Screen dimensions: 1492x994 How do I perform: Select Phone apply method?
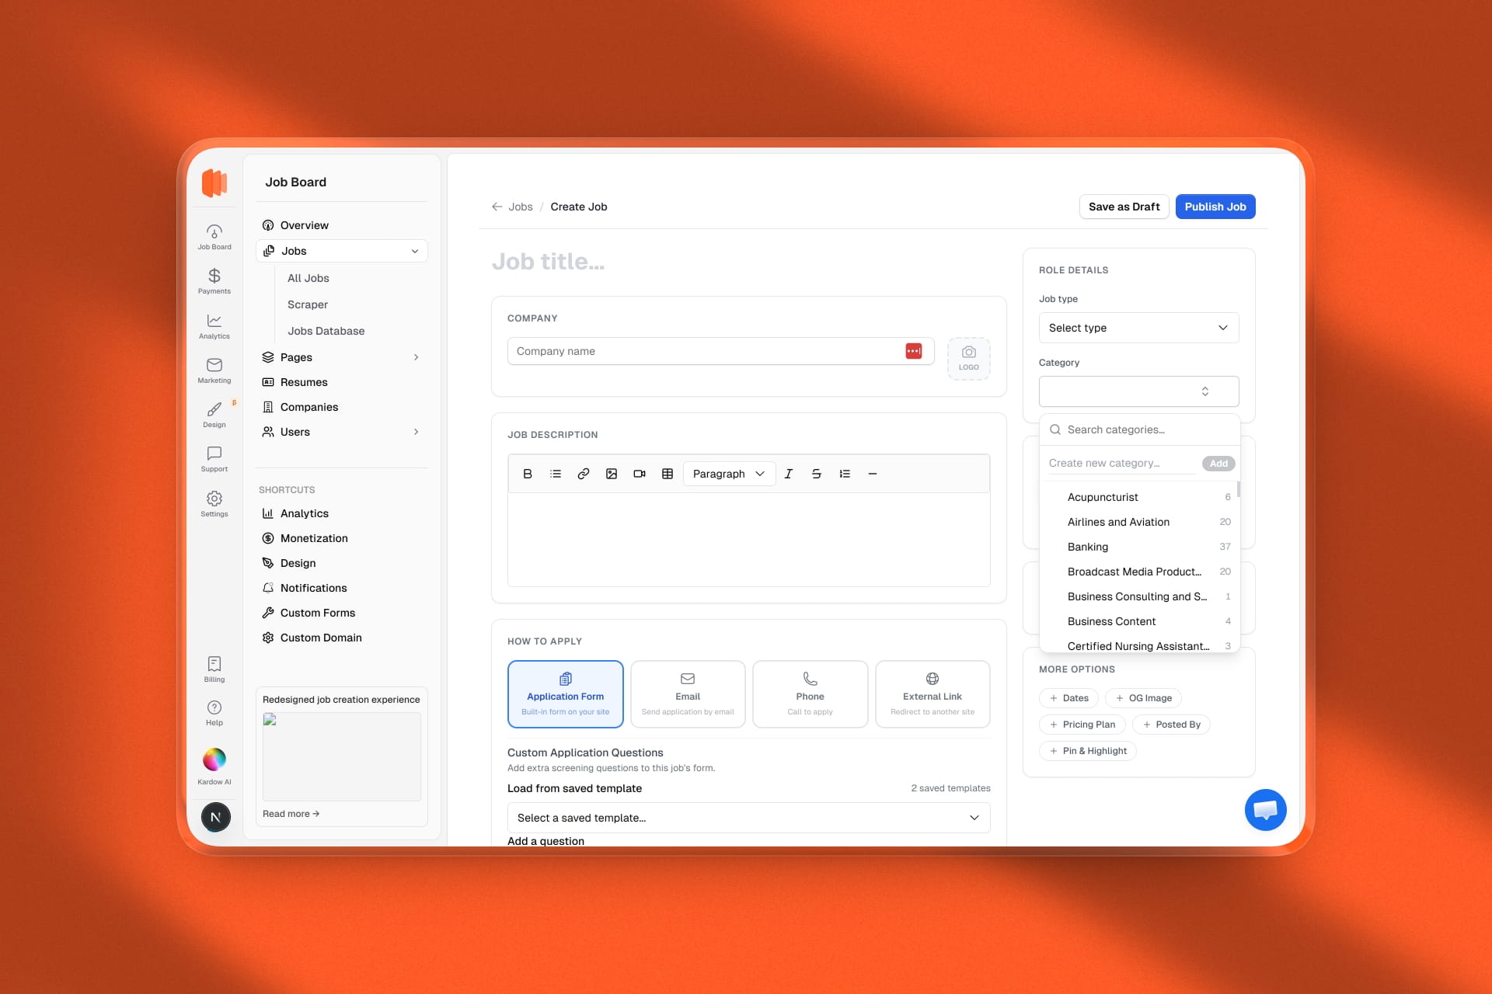(810, 694)
